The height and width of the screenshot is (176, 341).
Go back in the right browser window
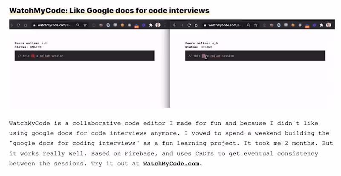(x=175, y=25)
